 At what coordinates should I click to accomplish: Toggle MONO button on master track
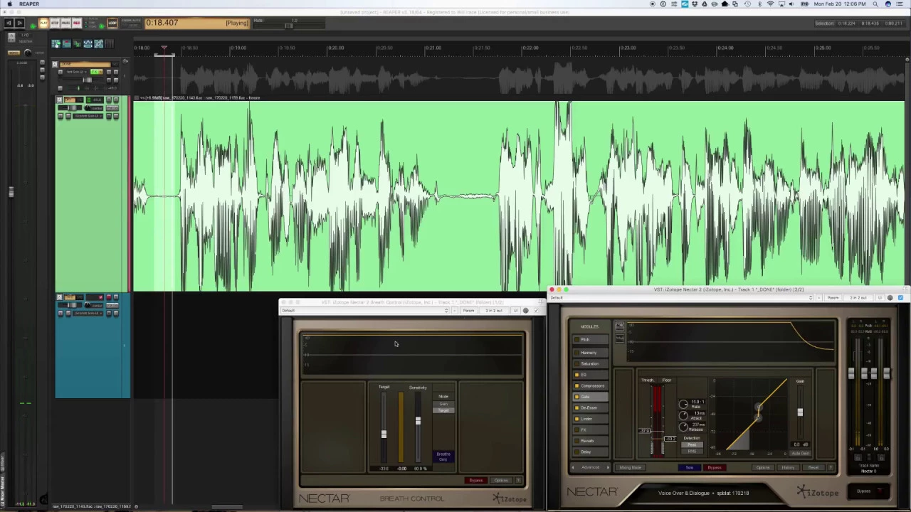pos(14,53)
